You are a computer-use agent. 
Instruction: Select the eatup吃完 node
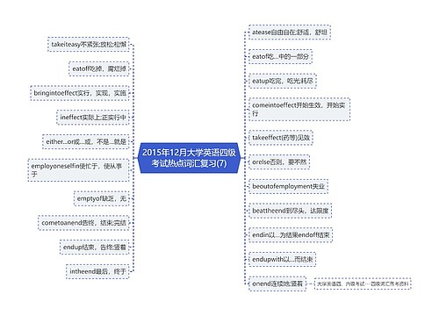click(x=283, y=81)
